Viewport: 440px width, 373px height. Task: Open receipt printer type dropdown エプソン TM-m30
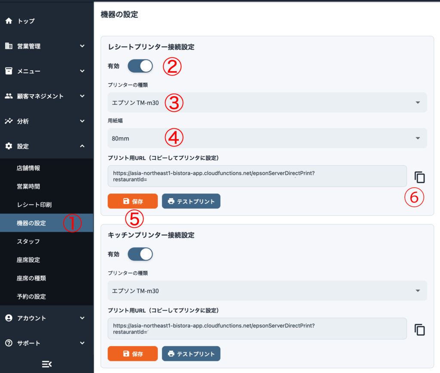coord(267,103)
